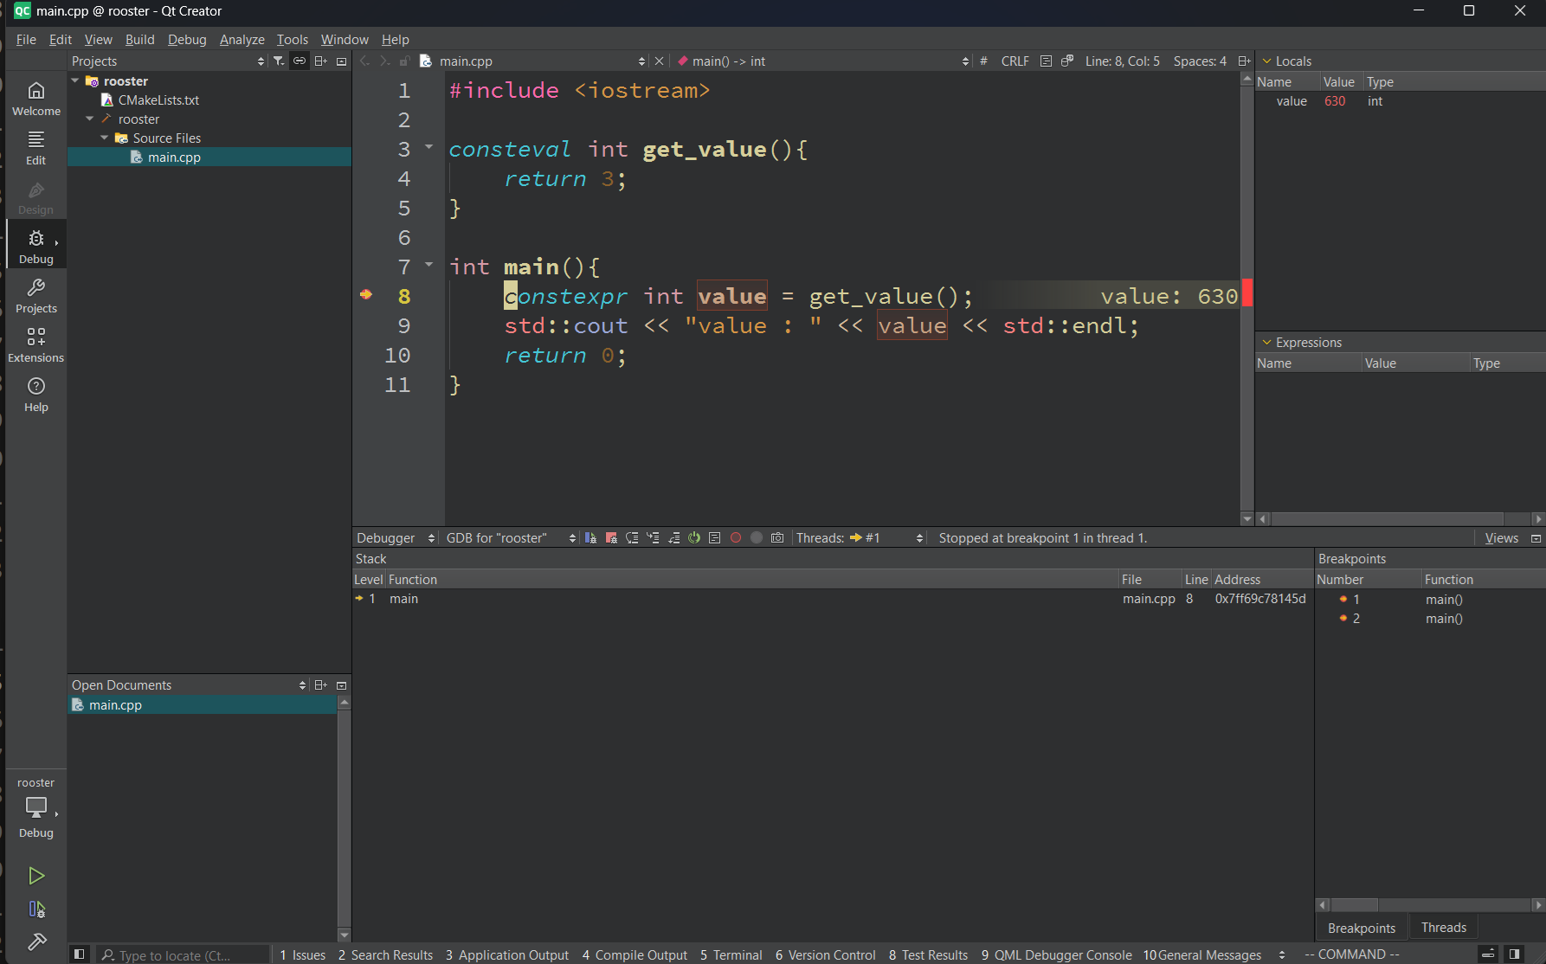Click the Restart debugging session icon
The height and width of the screenshot is (964, 1546).
[694, 538]
